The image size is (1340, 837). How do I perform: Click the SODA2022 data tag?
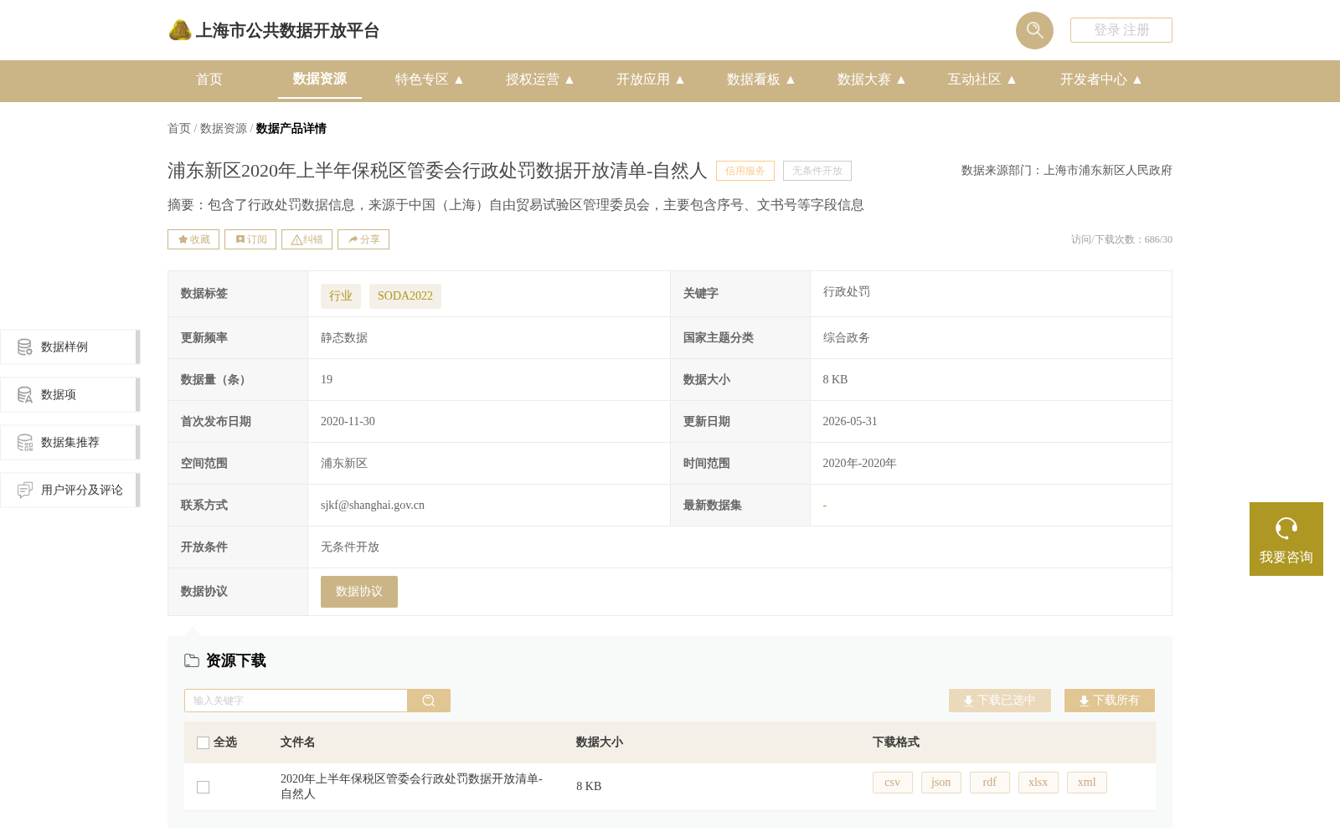(x=405, y=295)
